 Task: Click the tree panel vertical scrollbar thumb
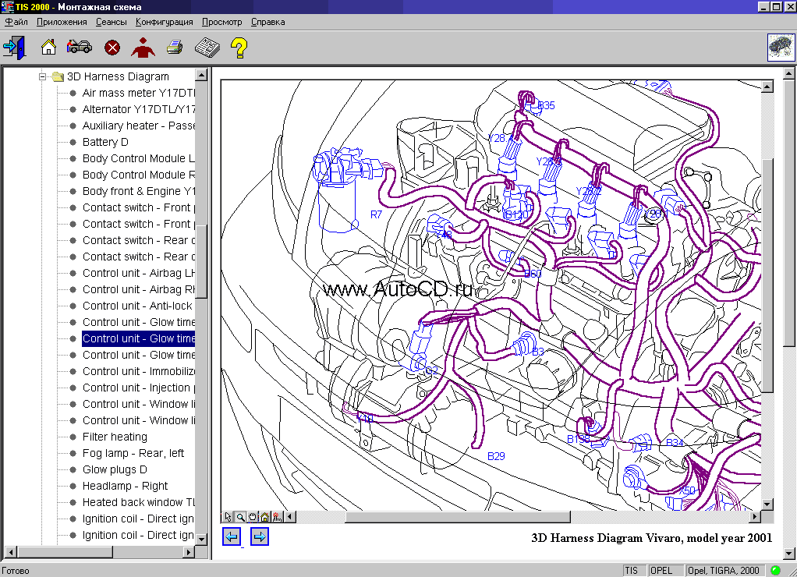pyautogui.click(x=201, y=262)
